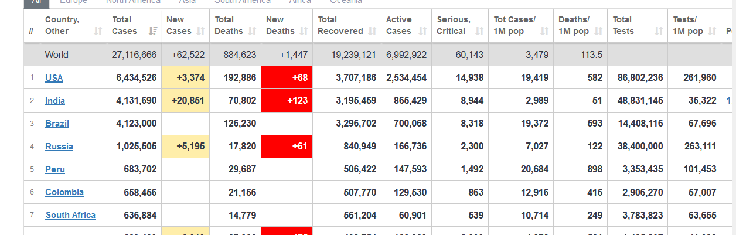Click World serious critical value 60,143
This screenshot has width=736, height=235.
pos(469,55)
